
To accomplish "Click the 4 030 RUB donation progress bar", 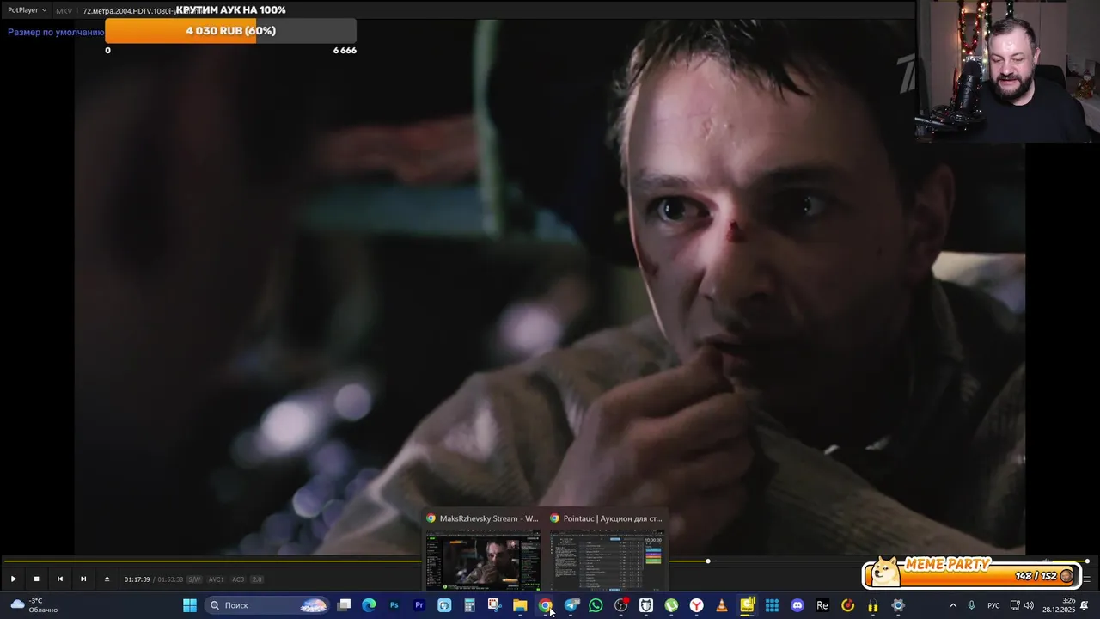I will tap(230, 31).
